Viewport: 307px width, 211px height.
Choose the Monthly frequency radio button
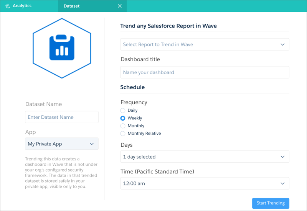123,126
